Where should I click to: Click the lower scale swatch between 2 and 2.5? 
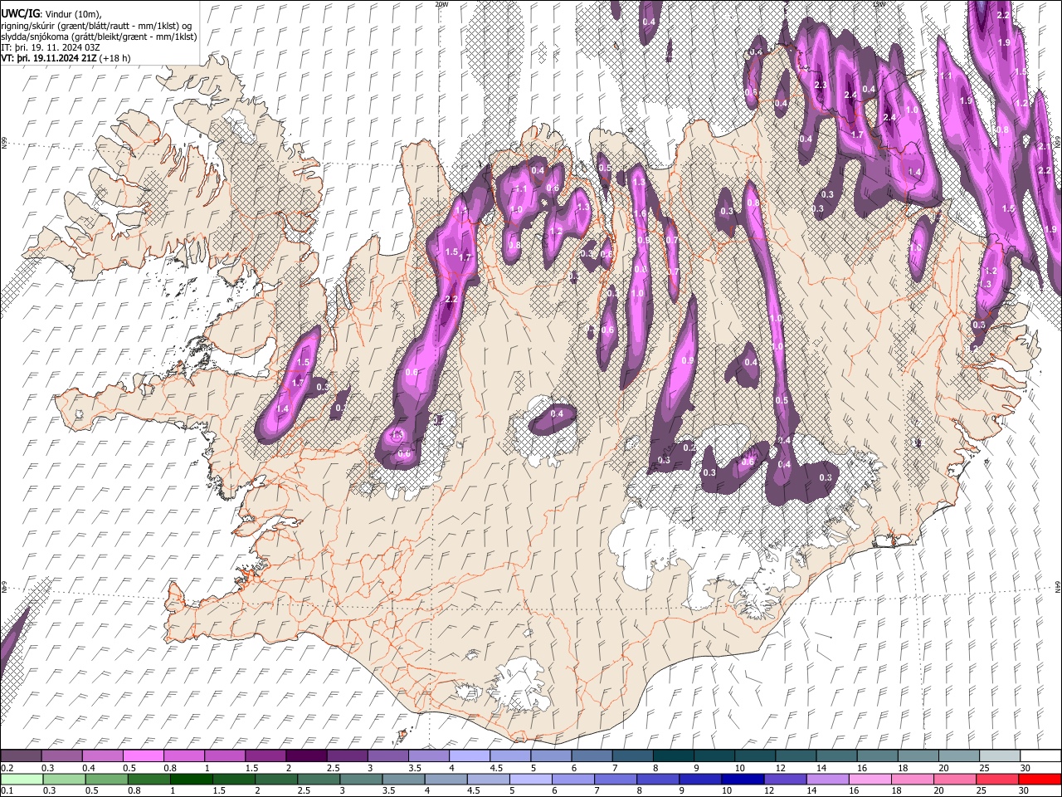pos(277,779)
